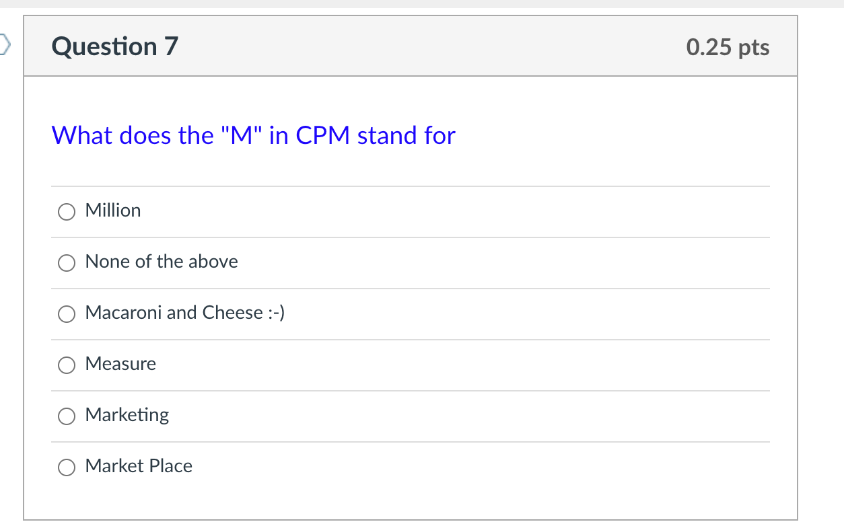Select the "Market Place" radio button
844x526 pixels.
(x=66, y=467)
